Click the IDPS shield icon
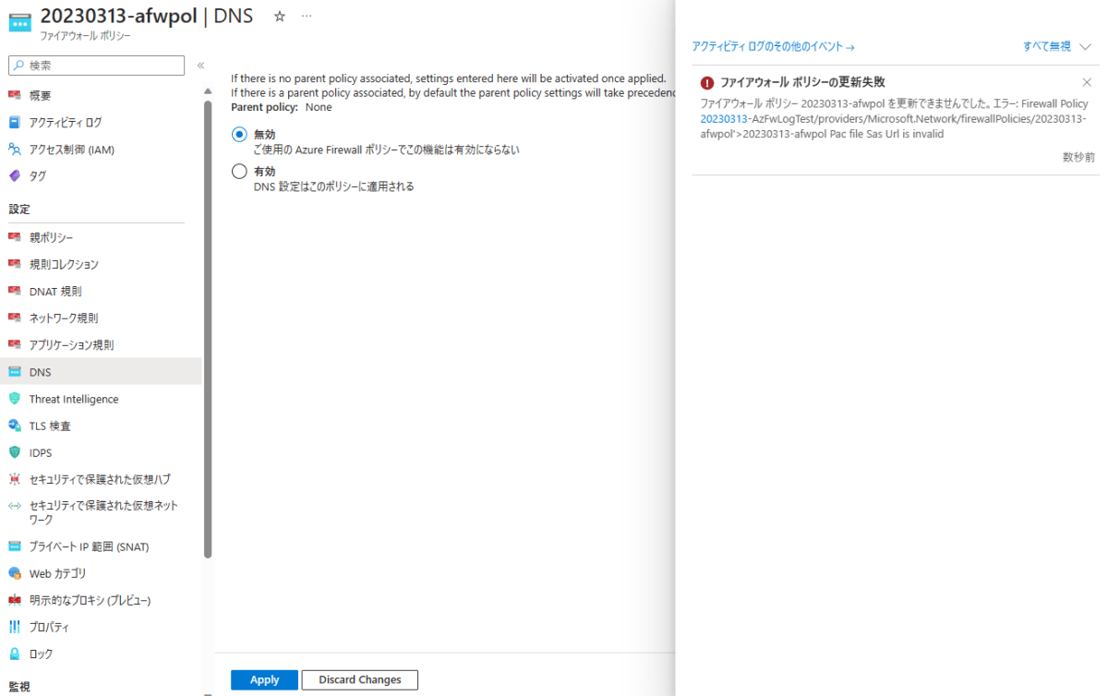Viewport: 1108px width, 696px height. [x=14, y=452]
